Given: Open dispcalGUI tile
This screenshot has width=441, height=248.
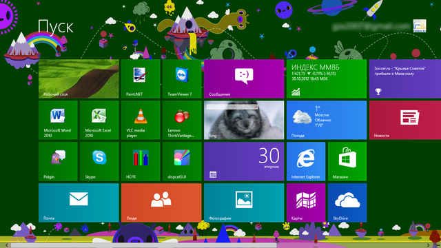Looking at the screenshot, I should 182,161.
